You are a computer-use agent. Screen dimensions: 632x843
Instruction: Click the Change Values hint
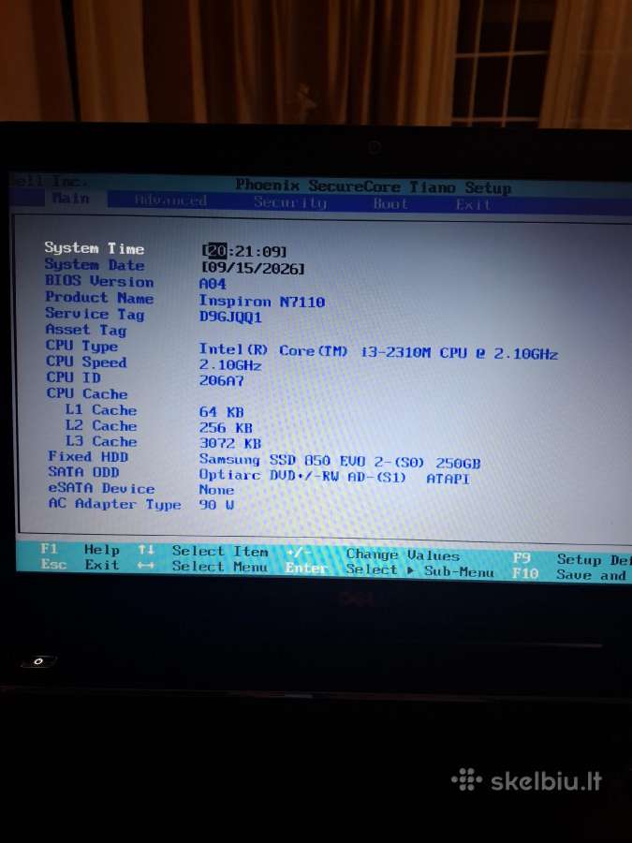pos(403,555)
